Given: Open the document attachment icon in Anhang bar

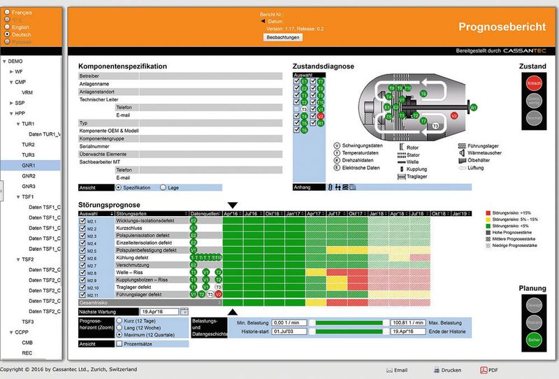Looking at the screenshot, I should click(353, 187).
